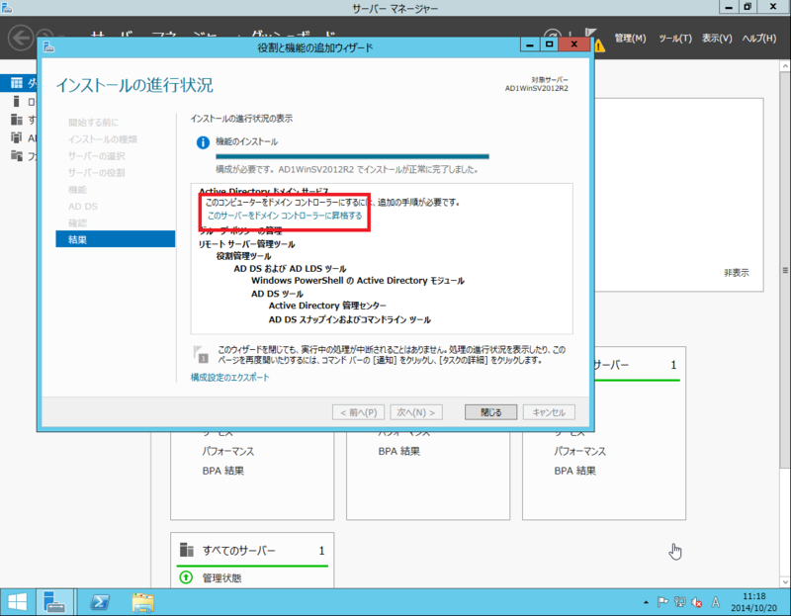Viewport: 791px width, 616px height.
Task: Open the ヘルプ(H) menu
Action: [x=758, y=39]
